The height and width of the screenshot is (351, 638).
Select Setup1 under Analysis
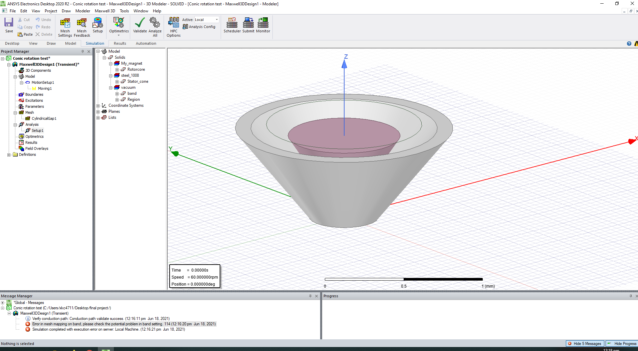click(x=37, y=130)
